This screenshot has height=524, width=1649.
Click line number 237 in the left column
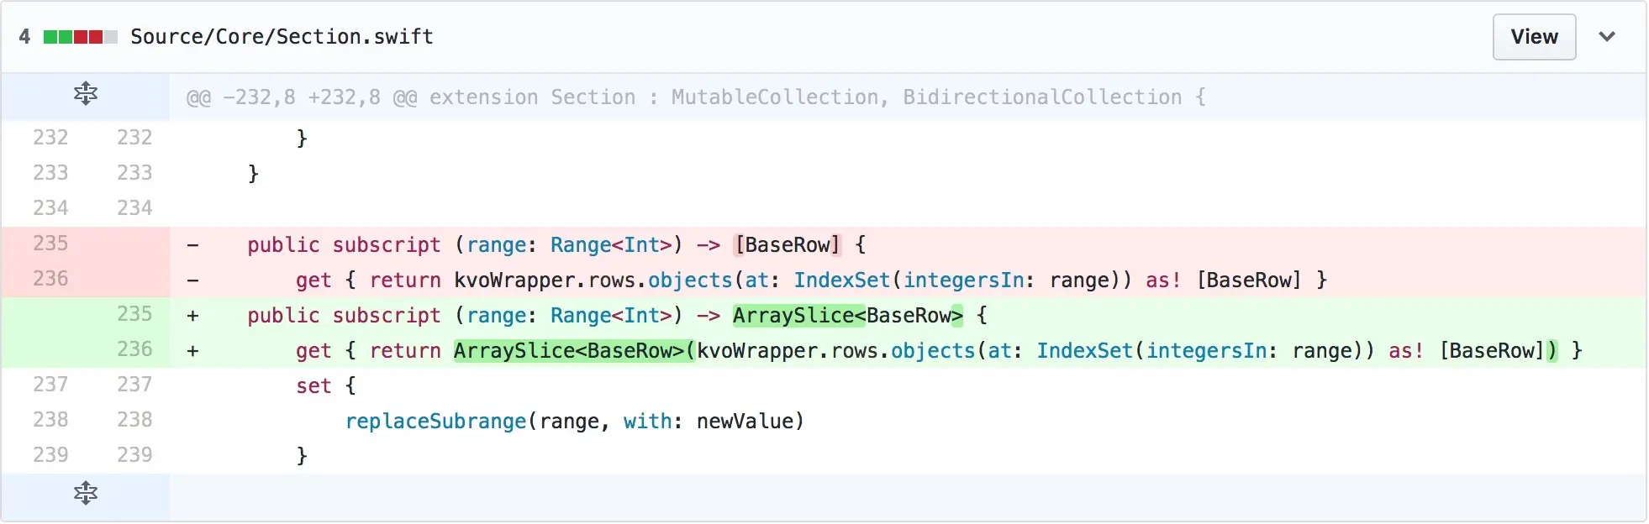point(50,385)
